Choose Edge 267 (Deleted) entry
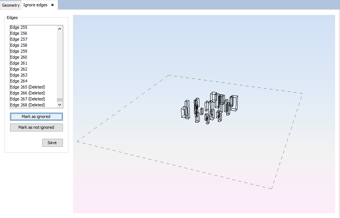 click(x=27, y=99)
